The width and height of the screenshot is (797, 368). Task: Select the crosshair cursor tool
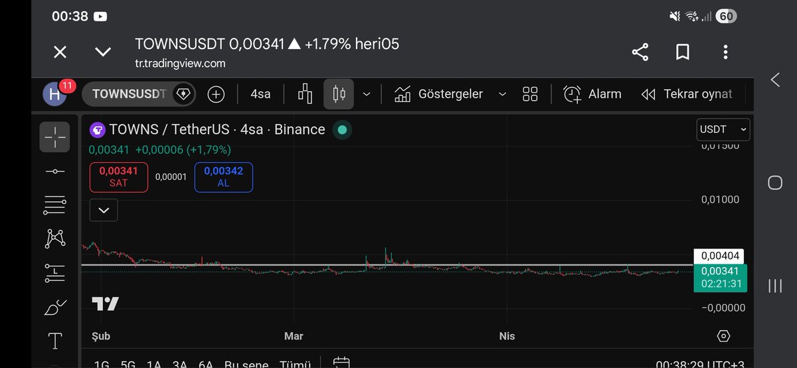pos(54,136)
